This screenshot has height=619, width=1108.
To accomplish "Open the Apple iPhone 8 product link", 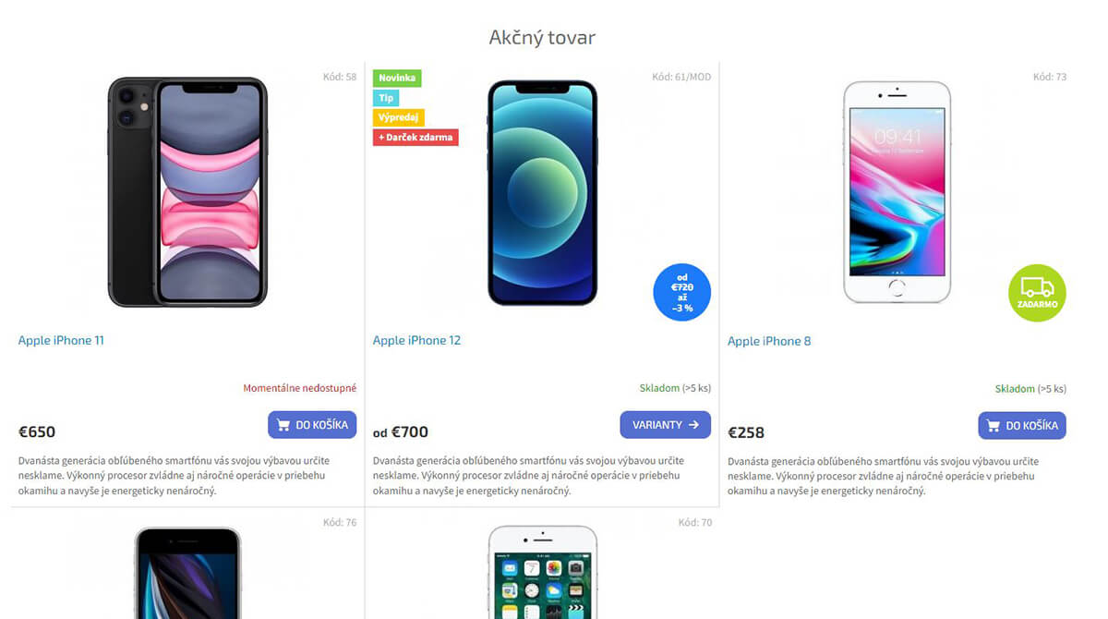I will point(769,341).
